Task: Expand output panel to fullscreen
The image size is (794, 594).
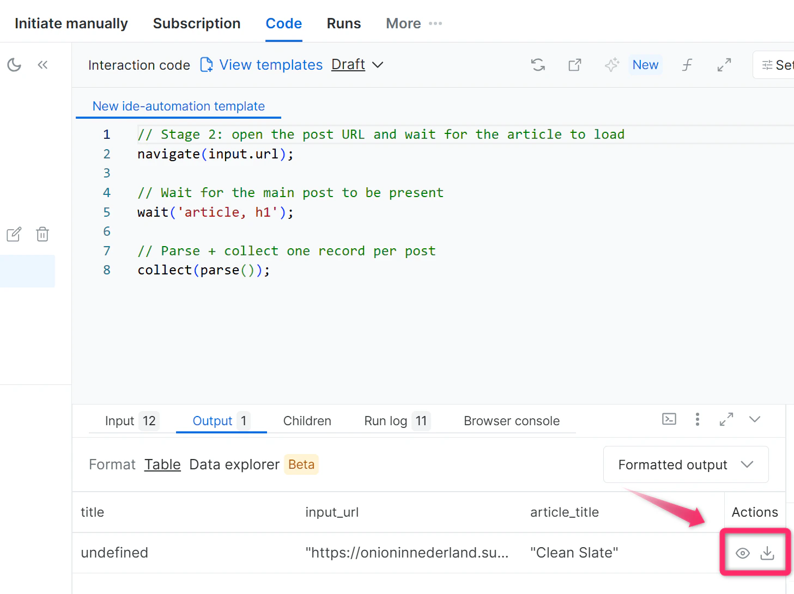Action: point(726,419)
